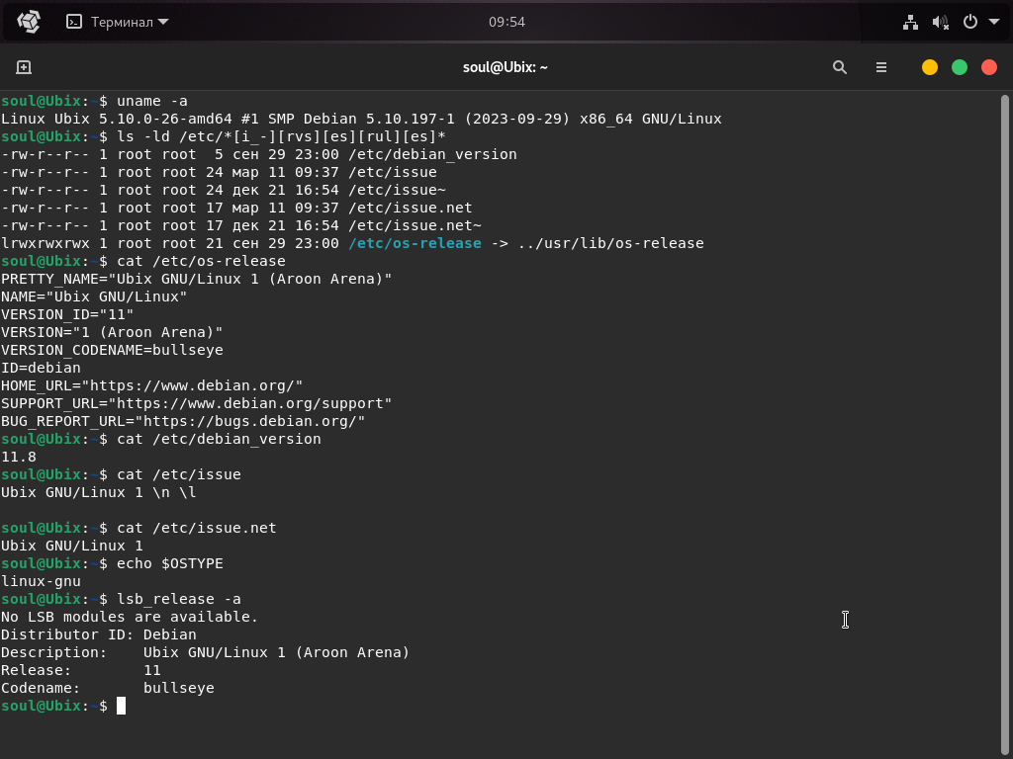Screen dimensions: 1013x759
Task: Click the Codename: bullseye line
Action: click(x=107, y=688)
